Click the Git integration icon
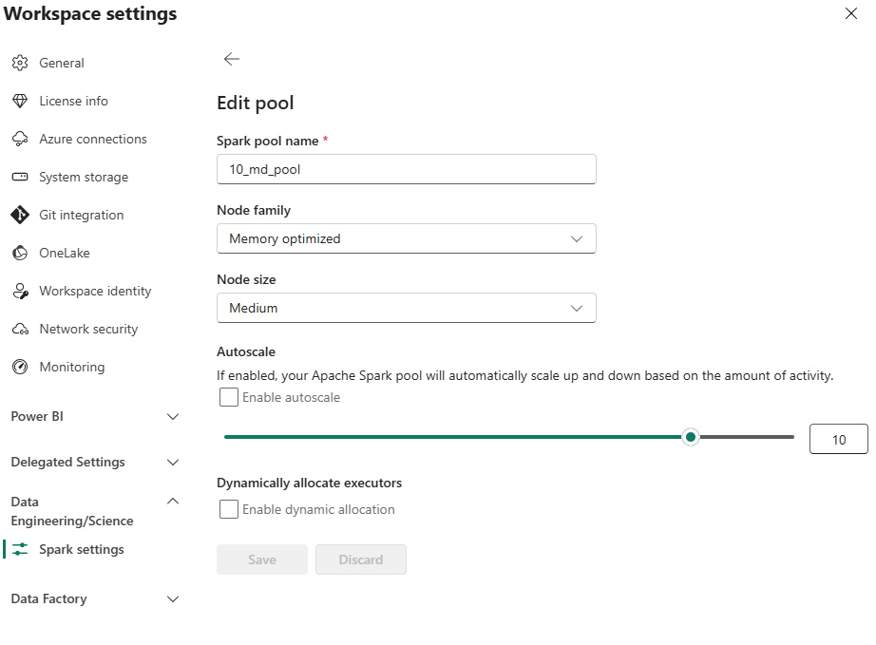This screenshot has width=876, height=645. pos(20,215)
